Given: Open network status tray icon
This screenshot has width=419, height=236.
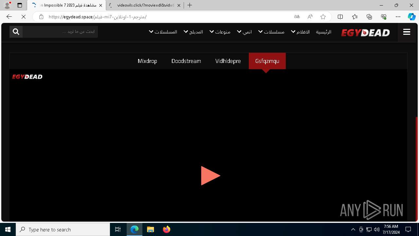Looking at the screenshot, I should pyautogui.click(x=369, y=229).
